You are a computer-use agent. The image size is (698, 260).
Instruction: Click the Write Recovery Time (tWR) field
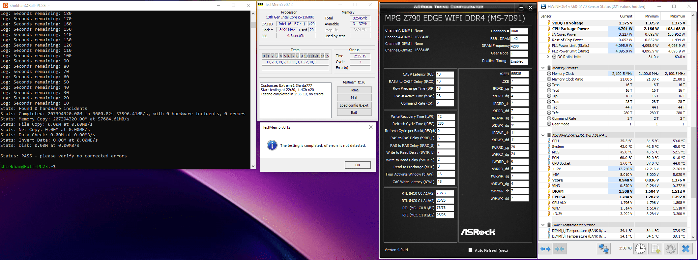point(446,116)
